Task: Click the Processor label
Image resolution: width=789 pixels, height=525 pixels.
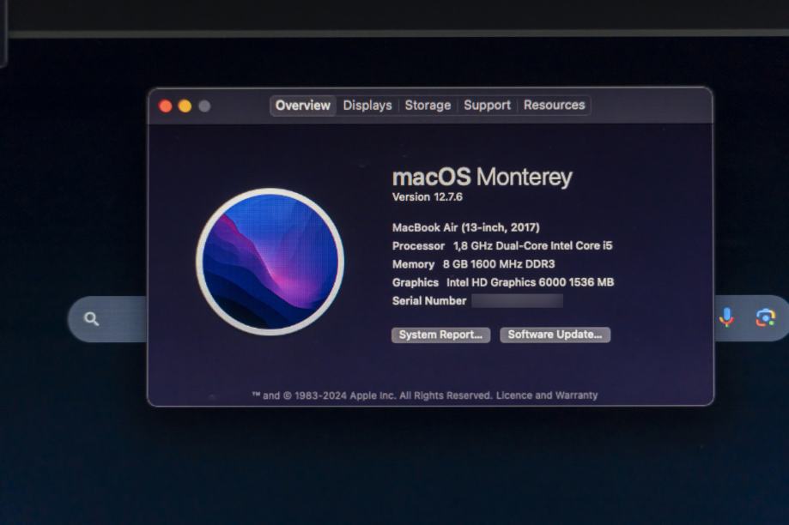Action: pyautogui.click(x=418, y=246)
